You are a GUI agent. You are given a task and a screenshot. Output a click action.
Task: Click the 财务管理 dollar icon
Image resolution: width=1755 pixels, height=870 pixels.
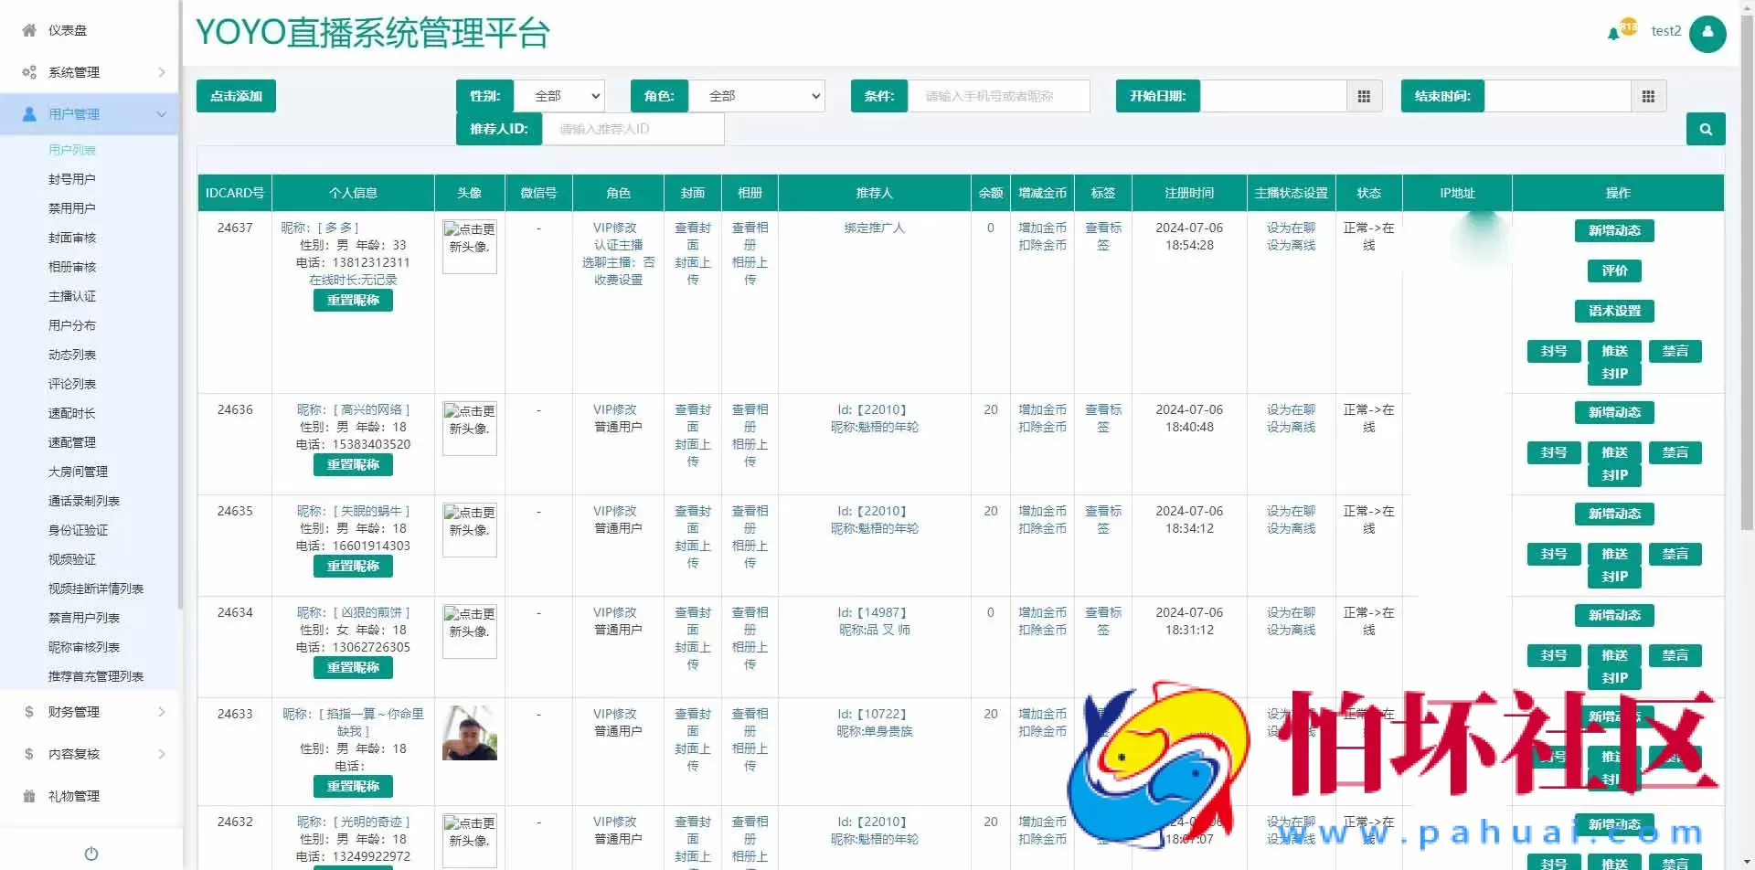(x=27, y=711)
